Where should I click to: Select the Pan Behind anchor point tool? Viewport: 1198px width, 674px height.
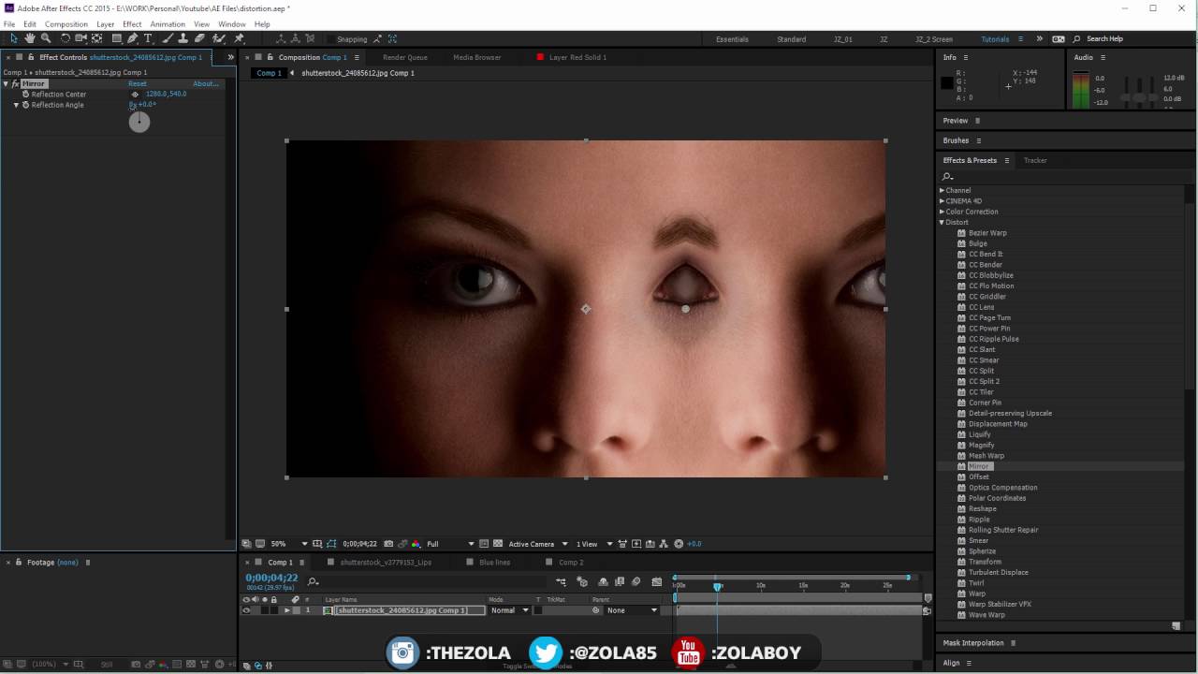click(97, 38)
